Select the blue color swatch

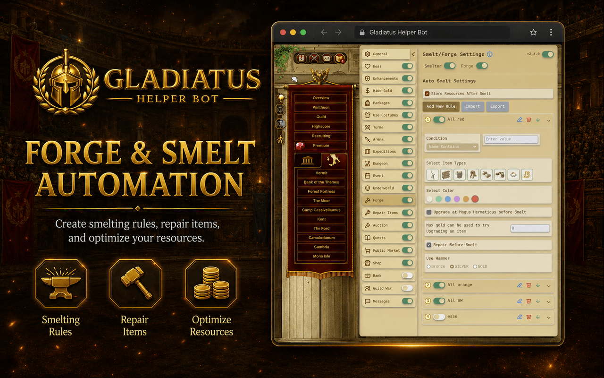coord(448,199)
